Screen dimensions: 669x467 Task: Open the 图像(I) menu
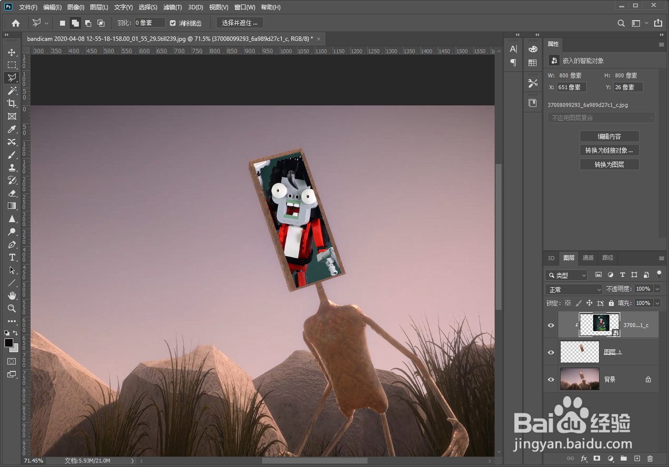click(x=76, y=7)
